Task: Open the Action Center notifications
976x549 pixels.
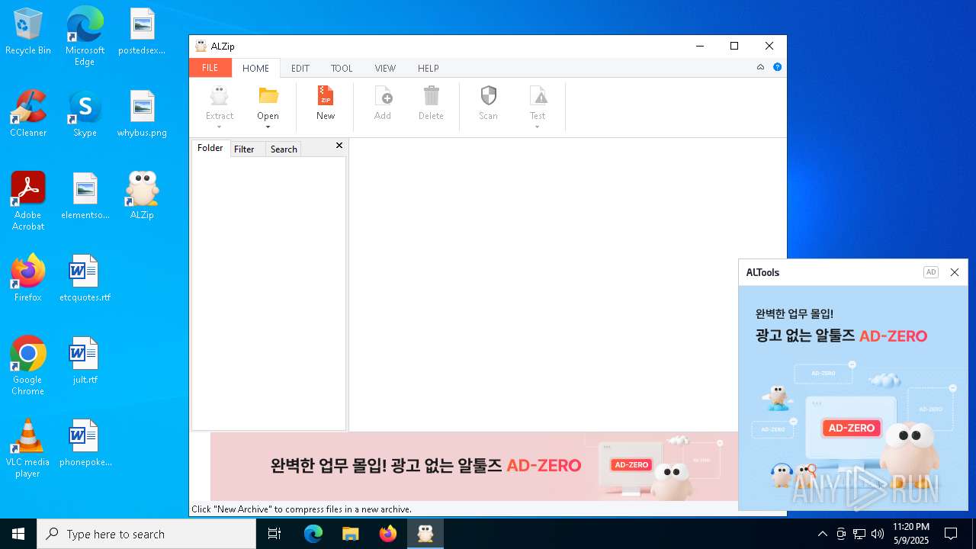Action: coord(951,534)
